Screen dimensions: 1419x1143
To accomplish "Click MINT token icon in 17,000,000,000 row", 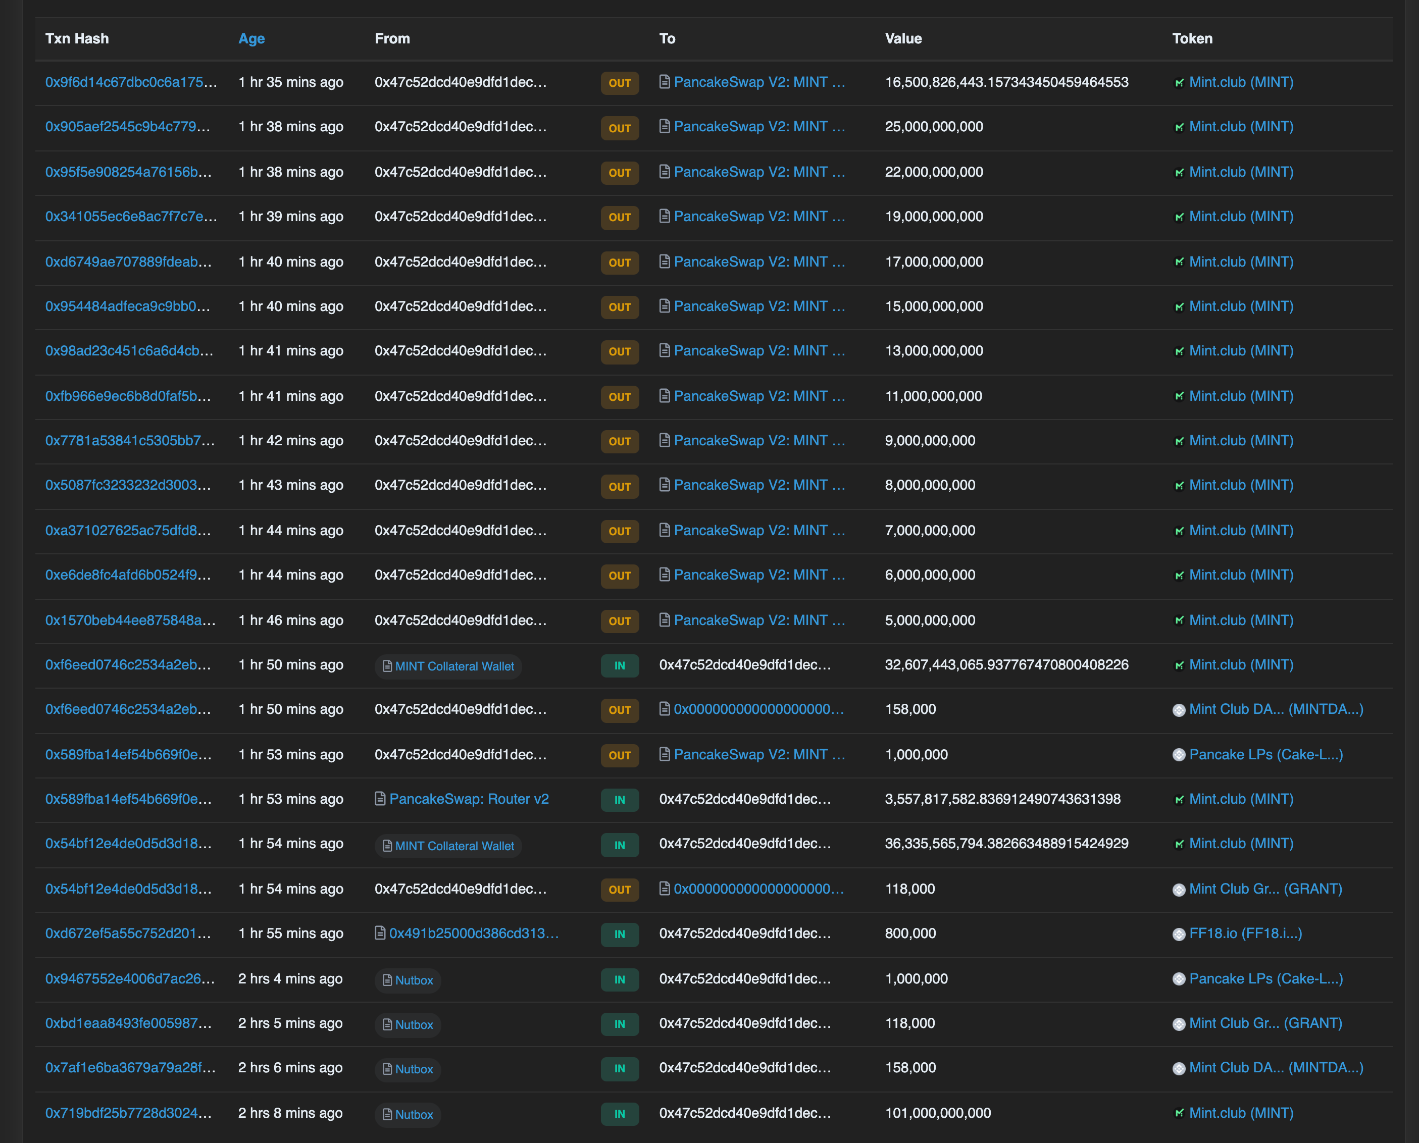I will pyautogui.click(x=1179, y=262).
